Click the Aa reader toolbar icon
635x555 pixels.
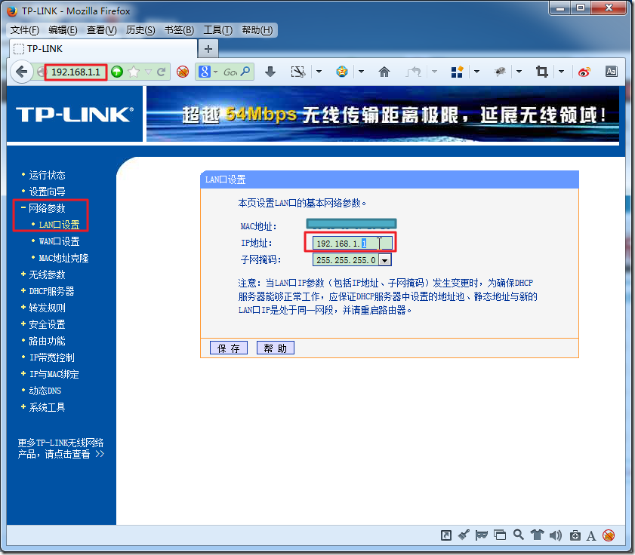tap(611, 72)
